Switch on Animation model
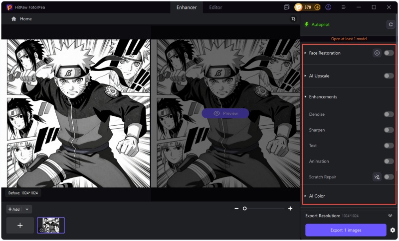This screenshot has height=241, width=399. click(x=389, y=161)
